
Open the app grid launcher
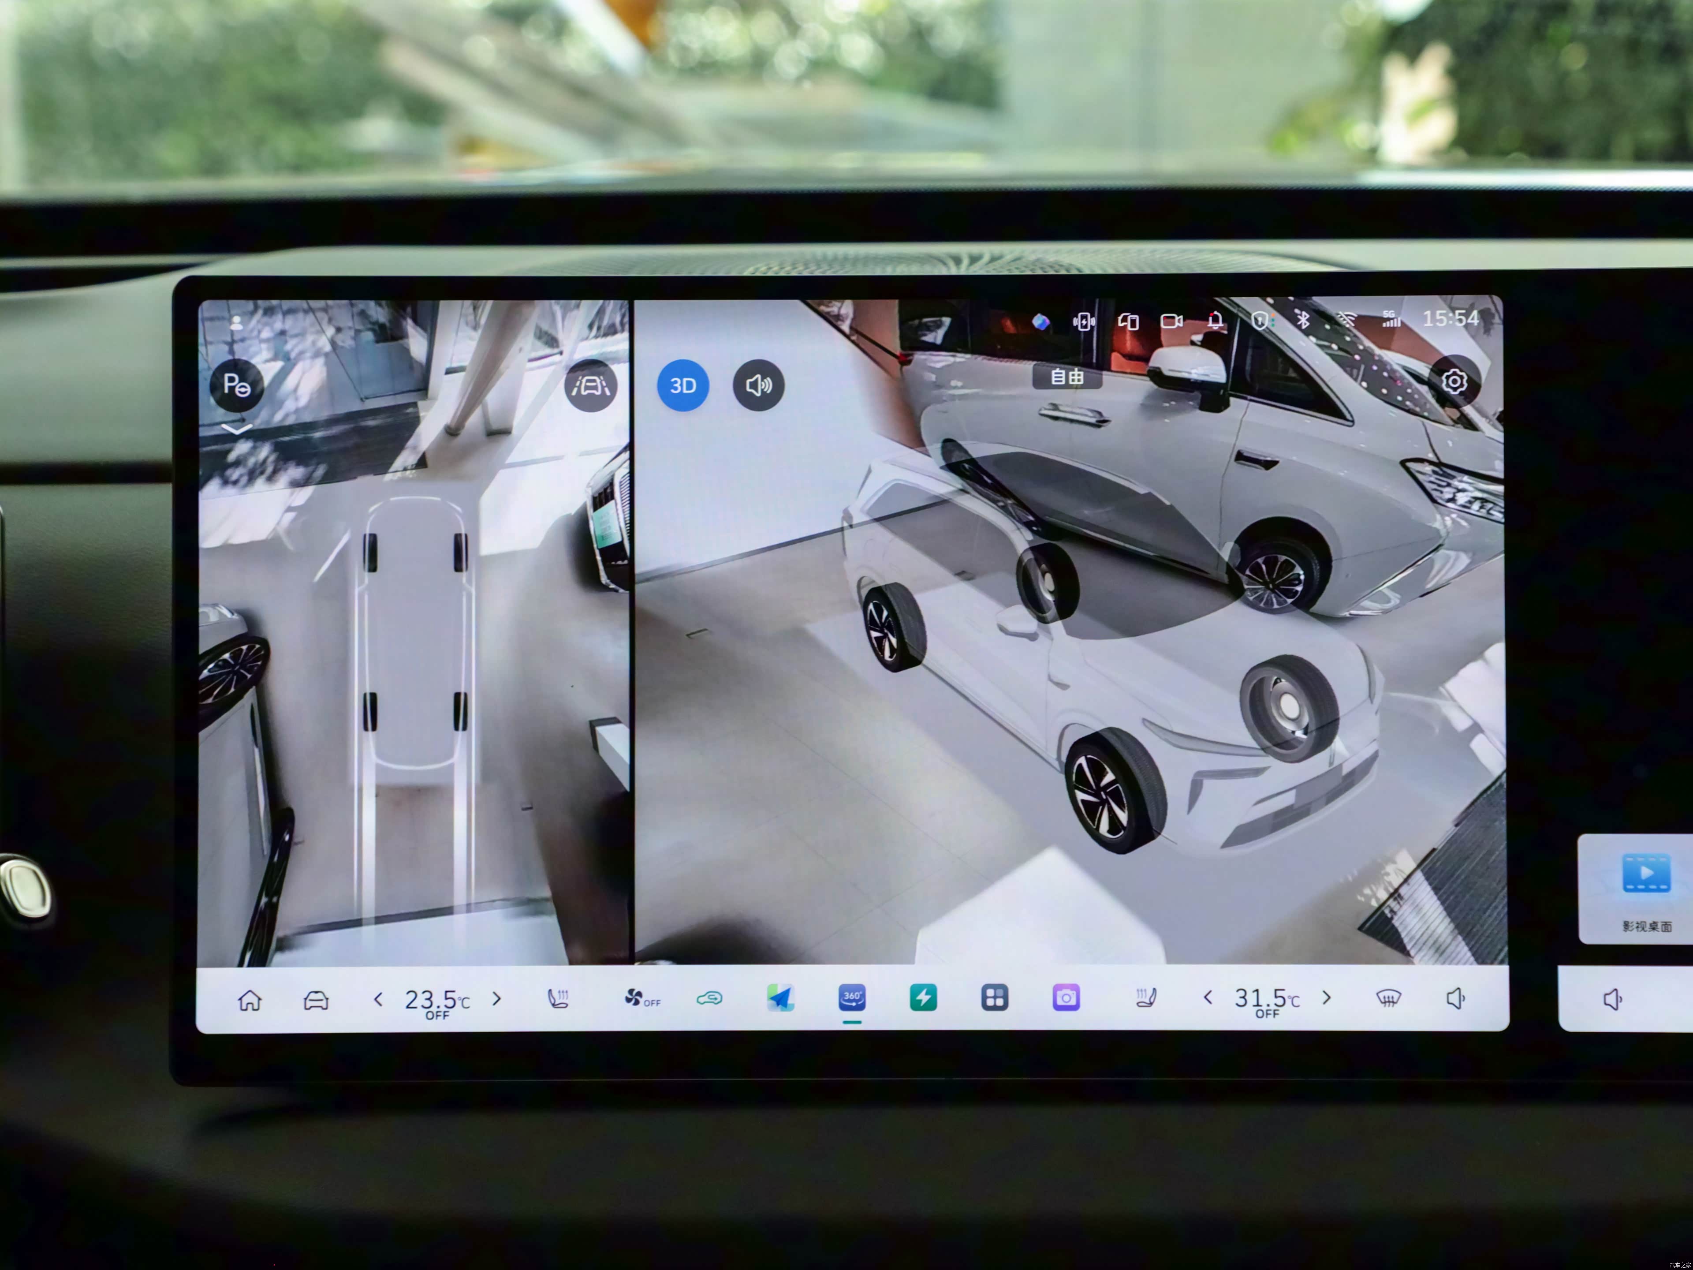click(994, 997)
